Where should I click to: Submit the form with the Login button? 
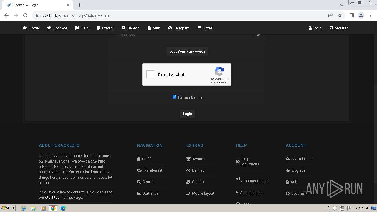coord(187,114)
